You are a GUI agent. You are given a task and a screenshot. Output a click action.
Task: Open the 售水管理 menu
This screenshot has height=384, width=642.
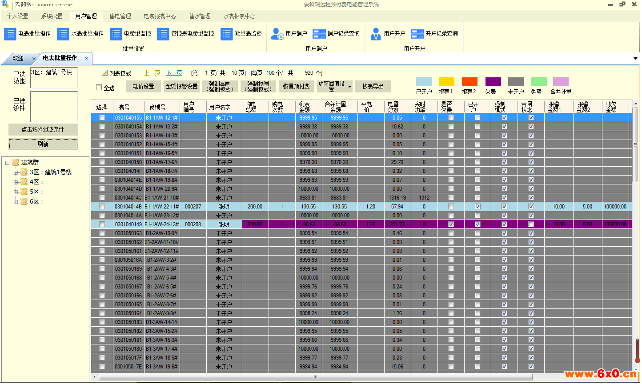tap(200, 16)
